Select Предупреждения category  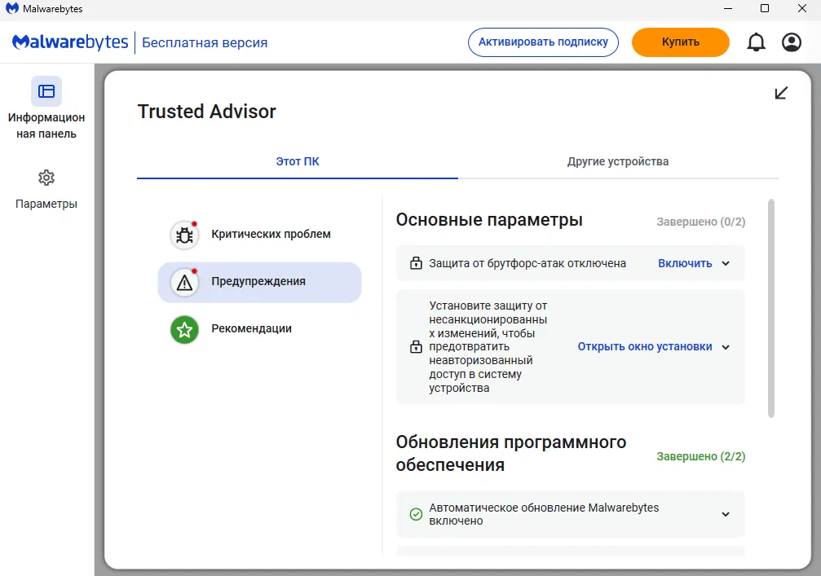click(260, 282)
